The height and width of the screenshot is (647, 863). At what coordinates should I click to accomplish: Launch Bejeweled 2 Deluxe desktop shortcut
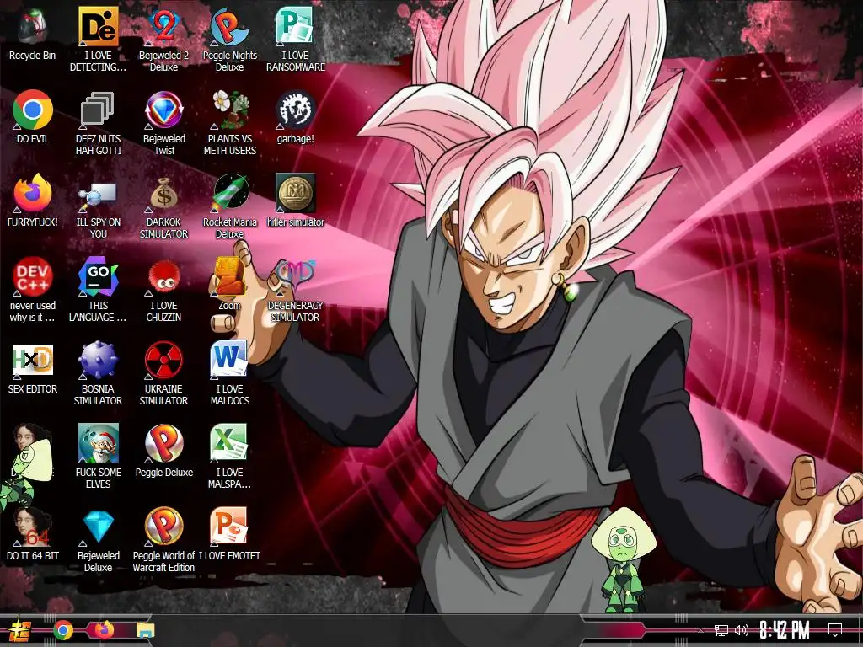(x=163, y=40)
